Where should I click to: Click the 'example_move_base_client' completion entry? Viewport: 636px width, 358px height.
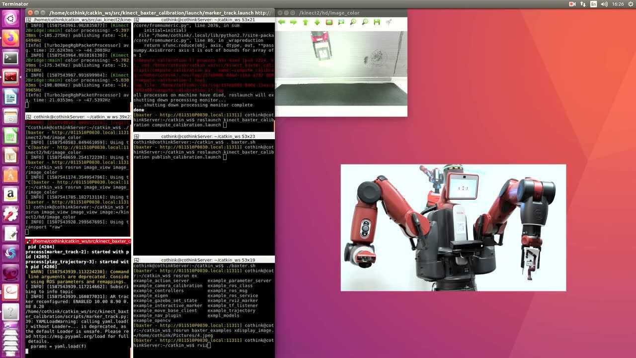[165, 310]
